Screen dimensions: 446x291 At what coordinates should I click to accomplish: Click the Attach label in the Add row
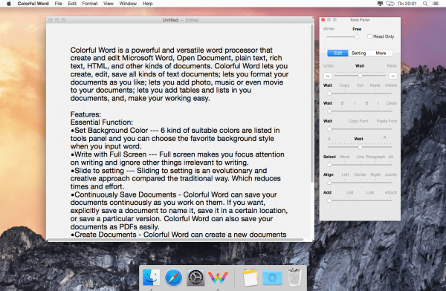(x=391, y=192)
